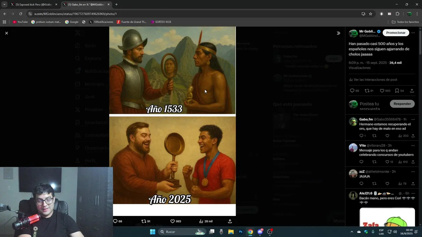The height and width of the screenshot is (237, 422).
Task: Like zzZ's JAJAJA comment
Action: [387, 183]
